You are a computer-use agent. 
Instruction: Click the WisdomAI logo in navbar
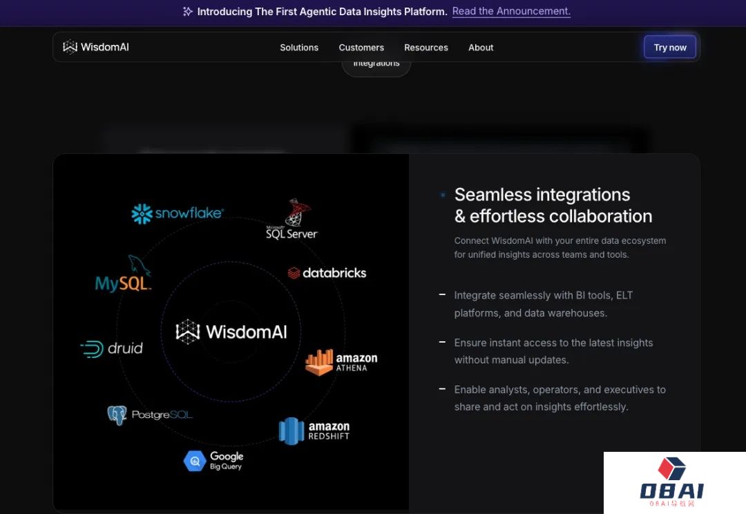tap(95, 47)
